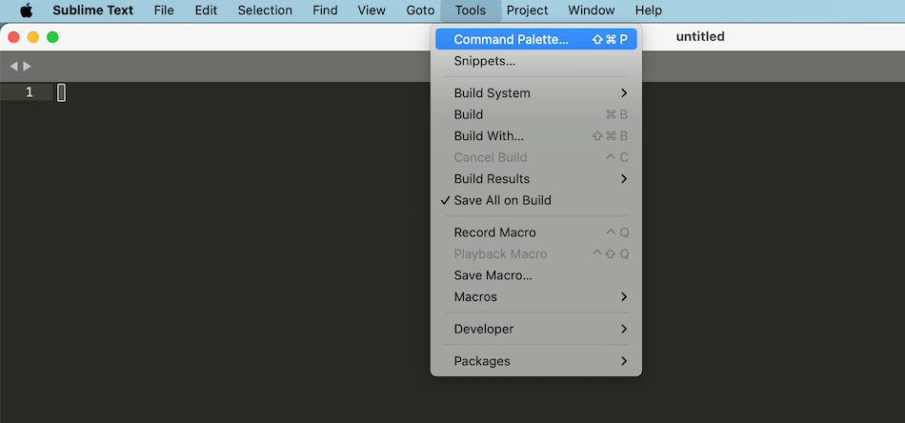Click the yellow minimize window button
Image resolution: width=905 pixels, height=423 pixels.
coord(33,37)
